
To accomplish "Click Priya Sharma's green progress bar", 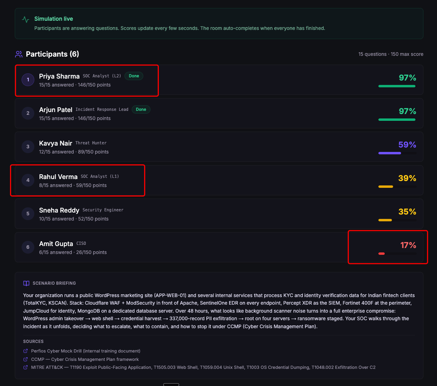I will [397, 86].
